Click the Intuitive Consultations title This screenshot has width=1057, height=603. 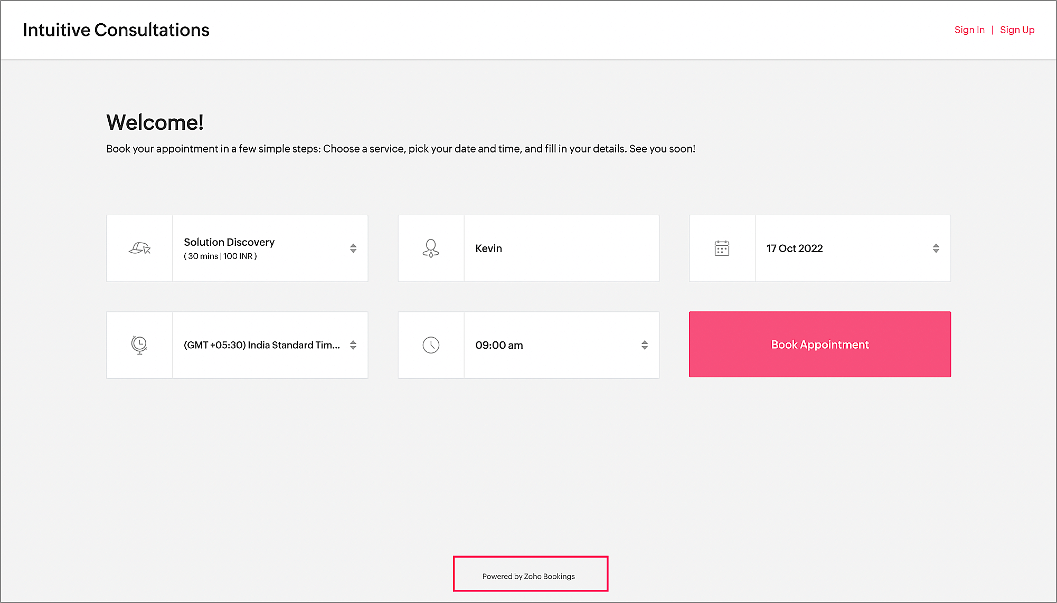pyautogui.click(x=116, y=30)
